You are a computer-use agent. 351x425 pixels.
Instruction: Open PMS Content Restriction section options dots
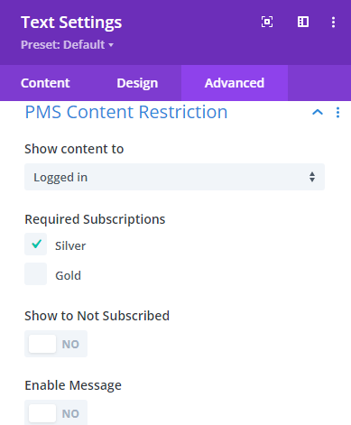pyautogui.click(x=337, y=113)
